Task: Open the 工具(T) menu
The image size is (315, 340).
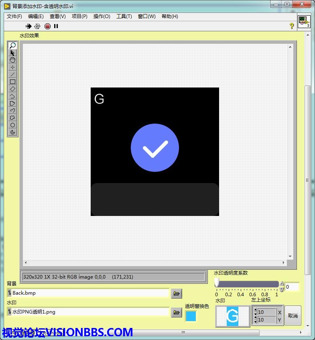Action: pos(124,16)
